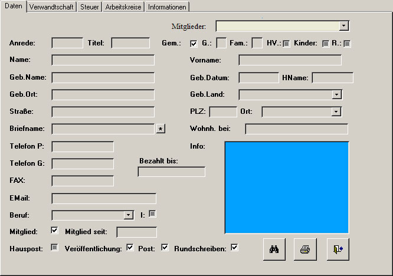This screenshot has height=276, width=393.
Task: Click the FAX input field
Action: (83, 181)
